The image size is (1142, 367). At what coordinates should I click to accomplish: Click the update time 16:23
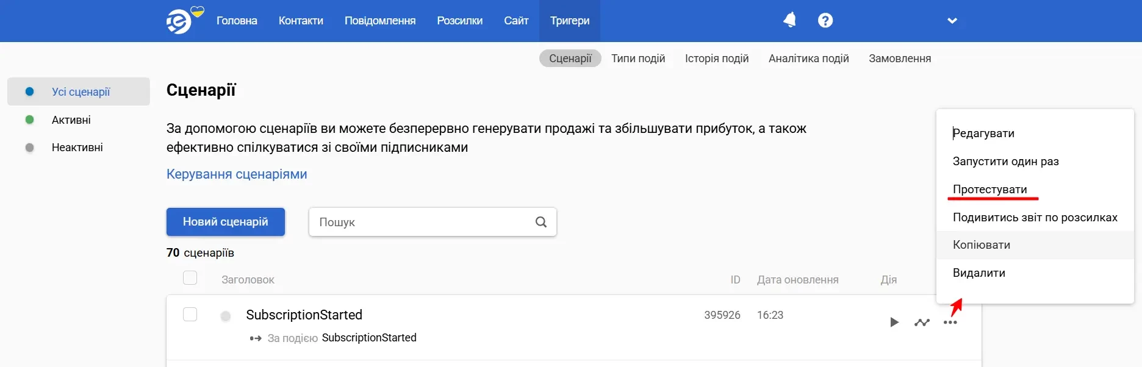[770, 315]
